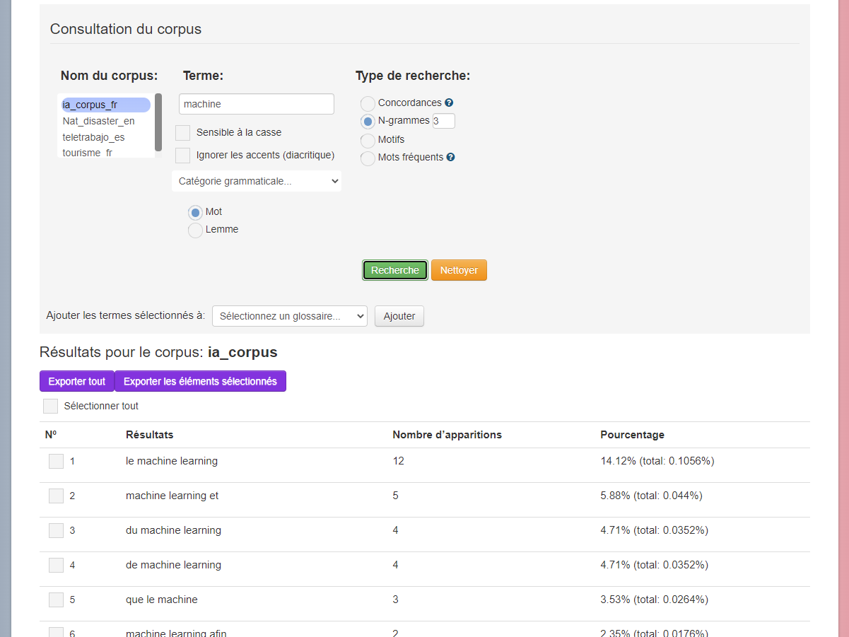Expand the Sélectionnez un glossaire dropdown
Image resolution: width=849 pixels, height=637 pixels.
289,316
